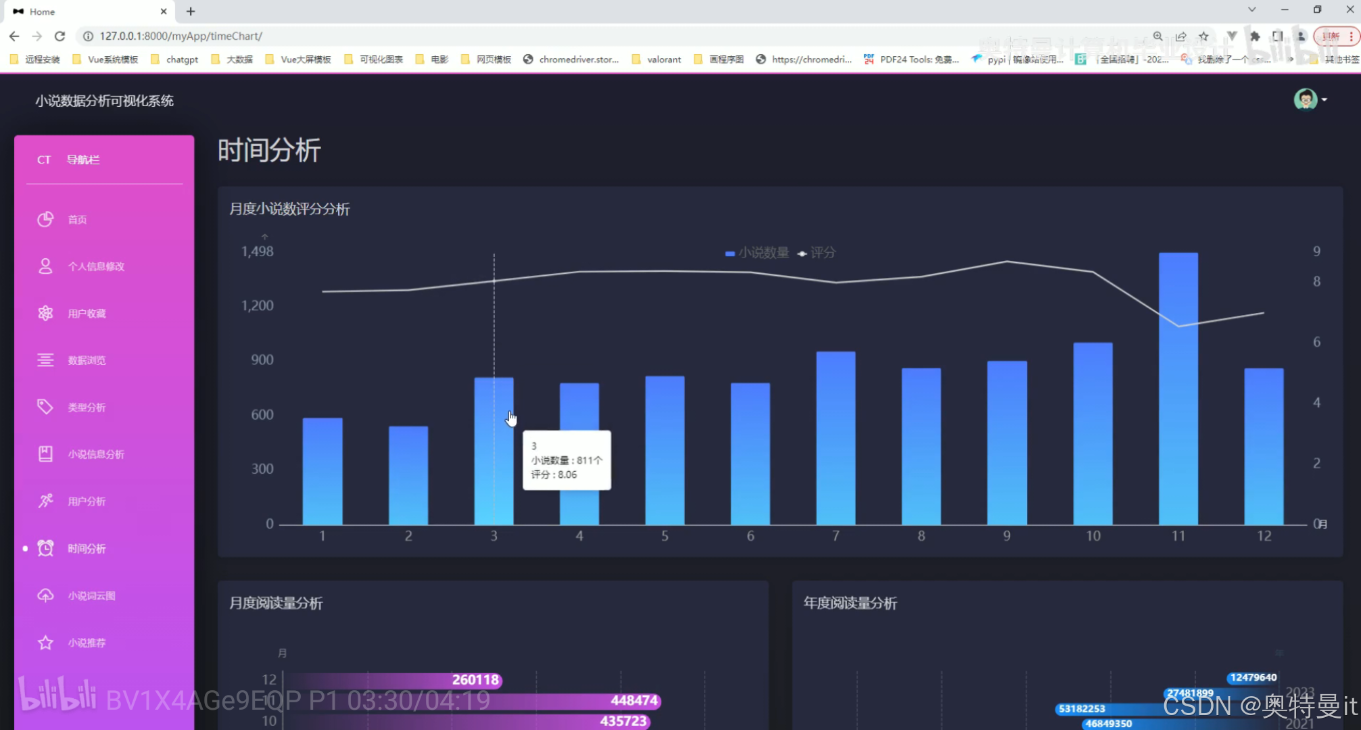Expand the browser tab search chevron
Image resolution: width=1361 pixels, height=730 pixels.
click(1251, 9)
